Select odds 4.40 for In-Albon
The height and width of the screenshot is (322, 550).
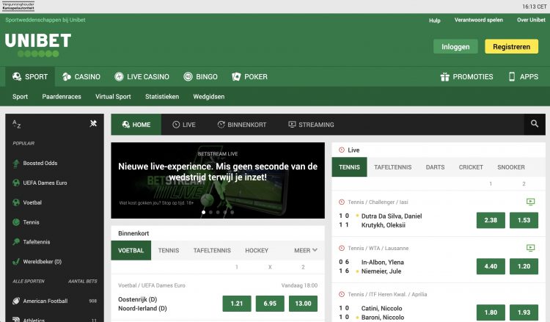491,266
